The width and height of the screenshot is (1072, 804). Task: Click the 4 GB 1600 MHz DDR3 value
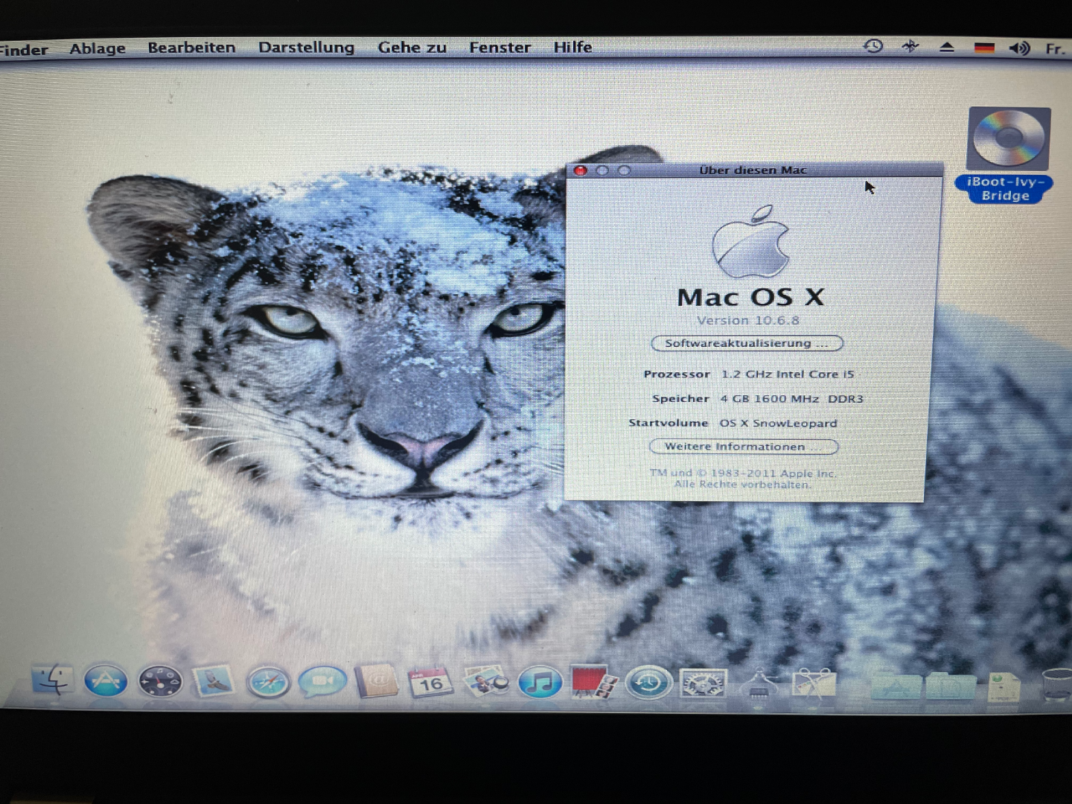[x=791, y=398]
